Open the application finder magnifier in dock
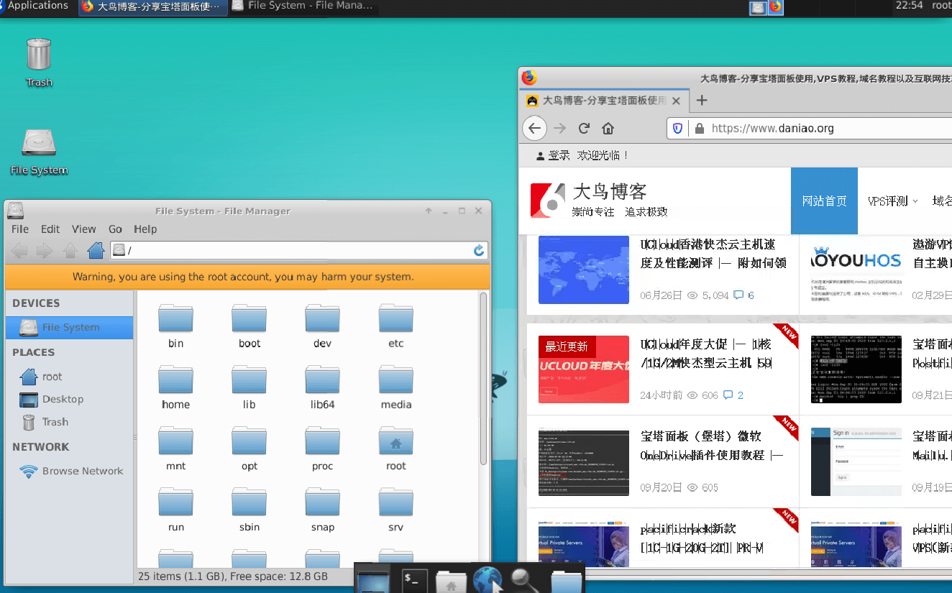The height and width of the screenshot is (593, 952). click(524, 579)
